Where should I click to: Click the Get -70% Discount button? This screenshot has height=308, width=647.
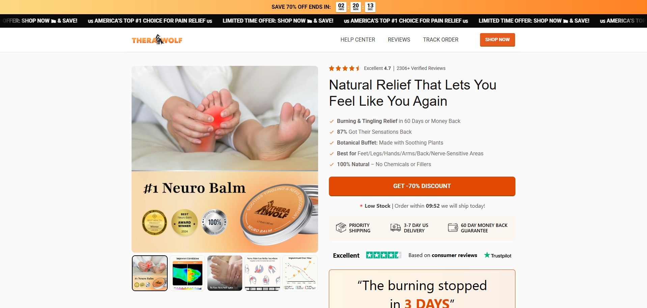(422, 186)
